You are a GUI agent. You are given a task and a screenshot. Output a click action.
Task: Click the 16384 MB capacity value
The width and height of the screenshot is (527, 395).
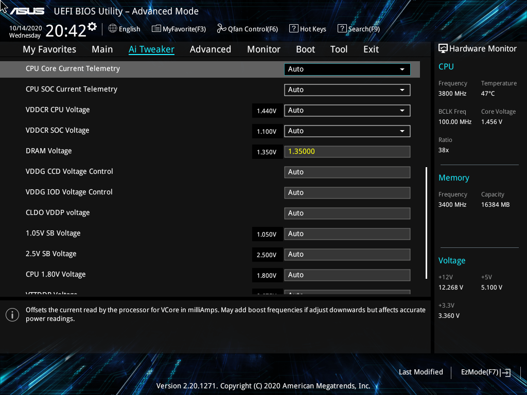coord(496,205)
